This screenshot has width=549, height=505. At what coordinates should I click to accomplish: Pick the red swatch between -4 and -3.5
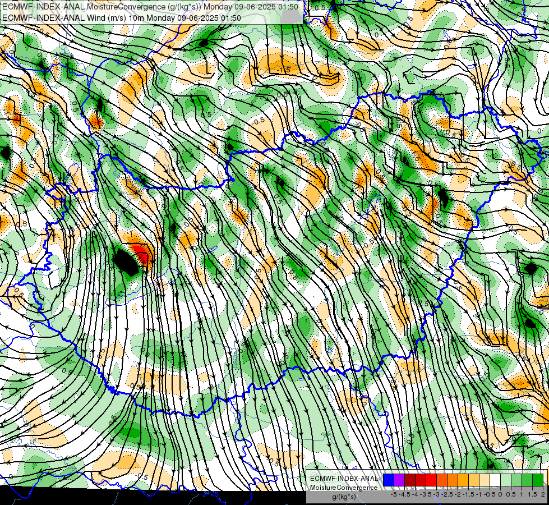pyautogui.click(x=421, y=480)
